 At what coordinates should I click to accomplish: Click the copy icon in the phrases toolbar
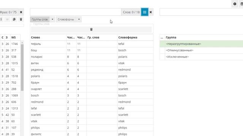click(x=14, y=19)
